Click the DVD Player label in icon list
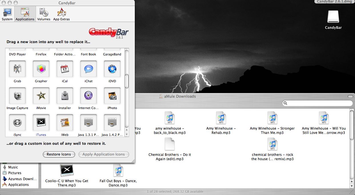The height and width of the screenshot is (195, 355). tap(17, 54)
